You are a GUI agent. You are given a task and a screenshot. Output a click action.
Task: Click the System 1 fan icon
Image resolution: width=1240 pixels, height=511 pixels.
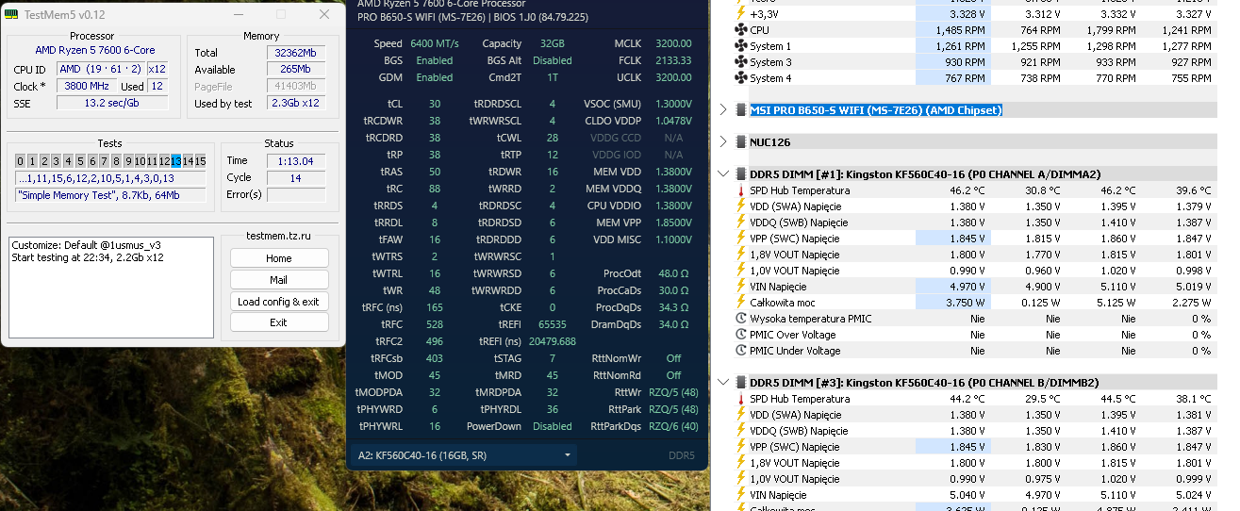(740, 46)
